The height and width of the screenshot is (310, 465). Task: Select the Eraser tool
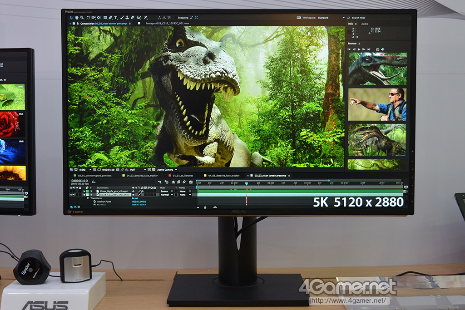click(132, 18)
